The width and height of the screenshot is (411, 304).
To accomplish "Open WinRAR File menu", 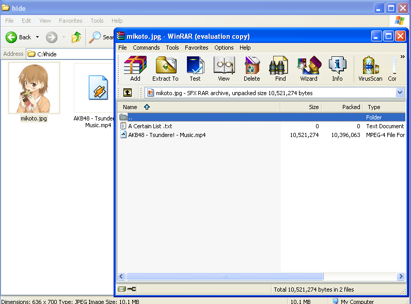I will coord(122,48).
